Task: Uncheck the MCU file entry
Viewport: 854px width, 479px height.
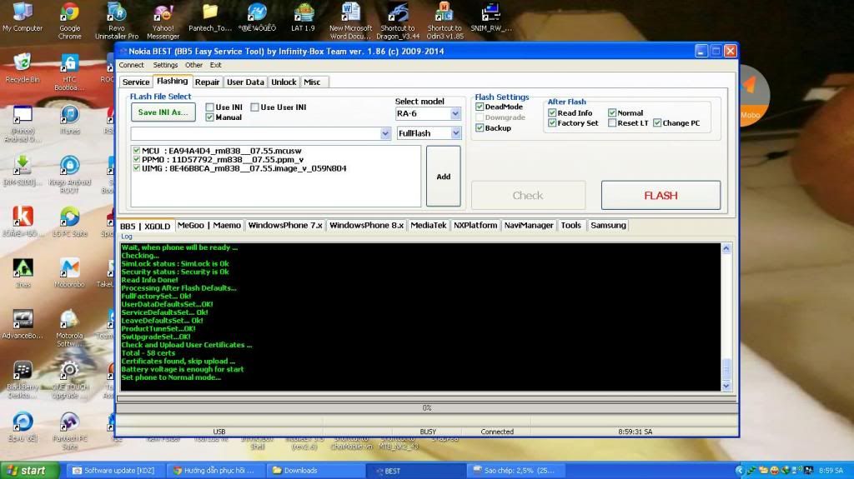Action: click(x=136, y=151)
